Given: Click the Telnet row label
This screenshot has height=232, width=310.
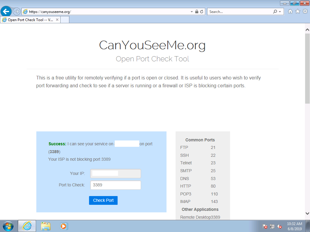Looking at the screenshot, I should click(x=186, y=163).
